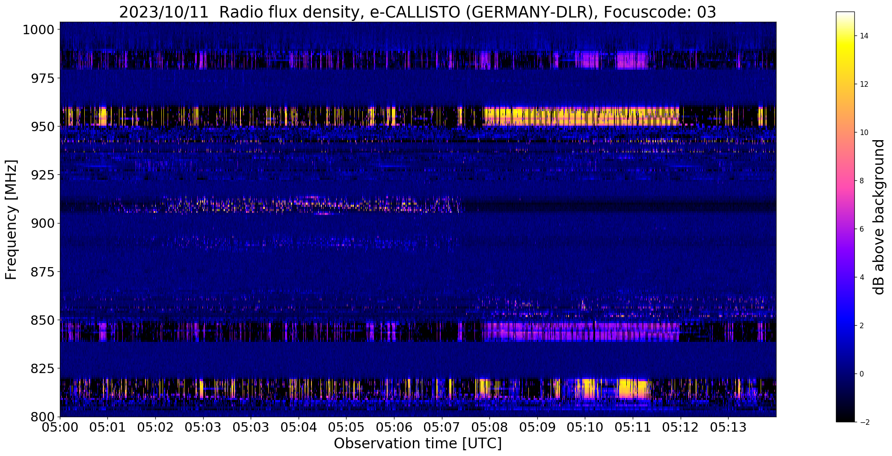Click the 05:07 time tick label

[442, 427]
